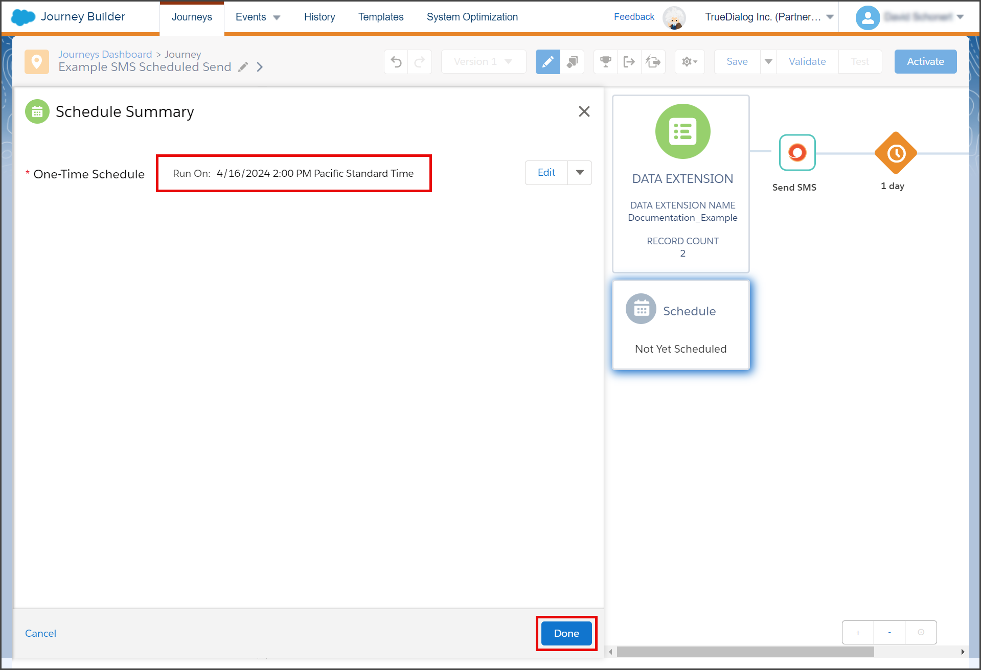This screenshot has width=981, height=670.
Task: Open the Events menu
Action: click(258, 17)
